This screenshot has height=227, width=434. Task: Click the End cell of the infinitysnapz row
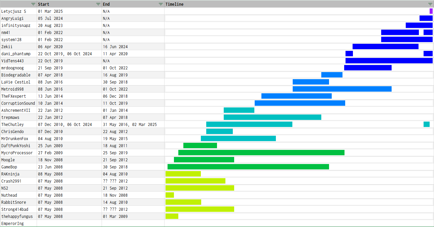(106, 26)
